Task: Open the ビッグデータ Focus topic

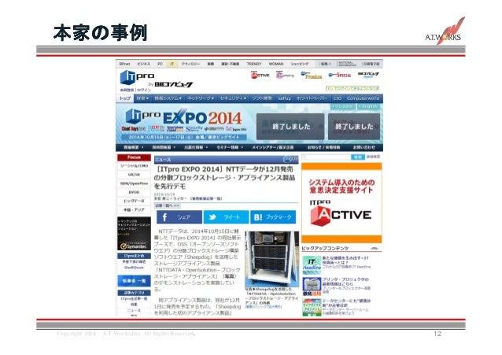Action: click(x=134, y=202)
